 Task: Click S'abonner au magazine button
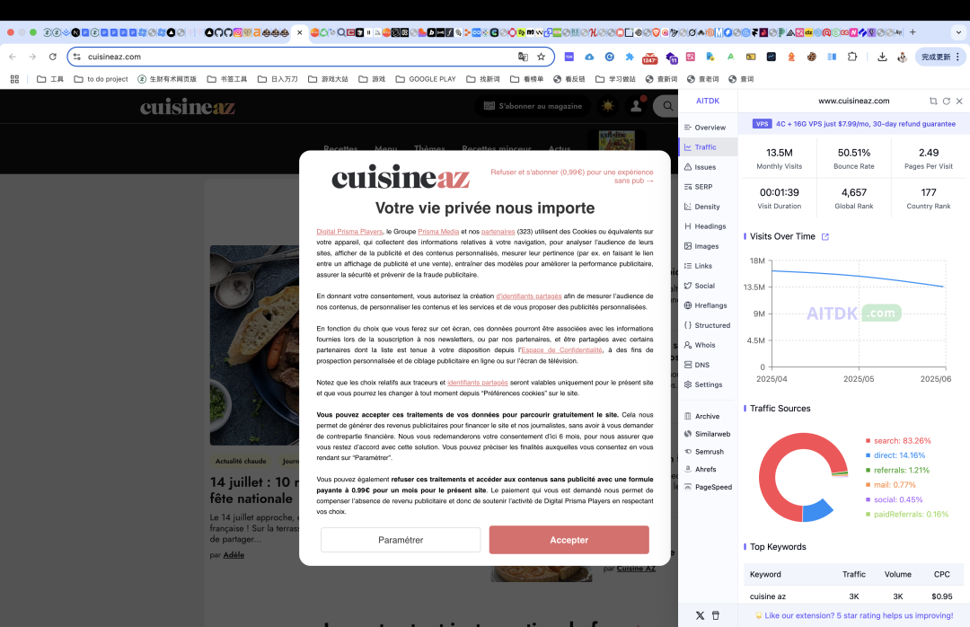[533, 107]
